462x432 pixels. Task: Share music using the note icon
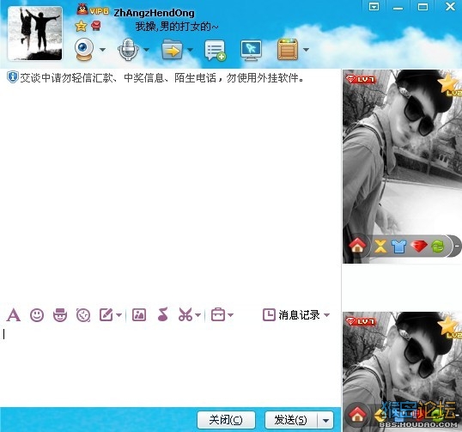tap(162, 314)
